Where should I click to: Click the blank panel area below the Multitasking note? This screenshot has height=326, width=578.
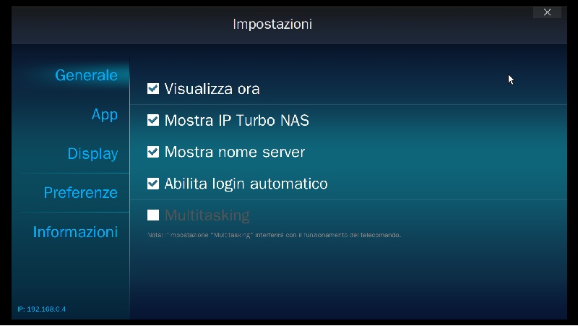347,282
